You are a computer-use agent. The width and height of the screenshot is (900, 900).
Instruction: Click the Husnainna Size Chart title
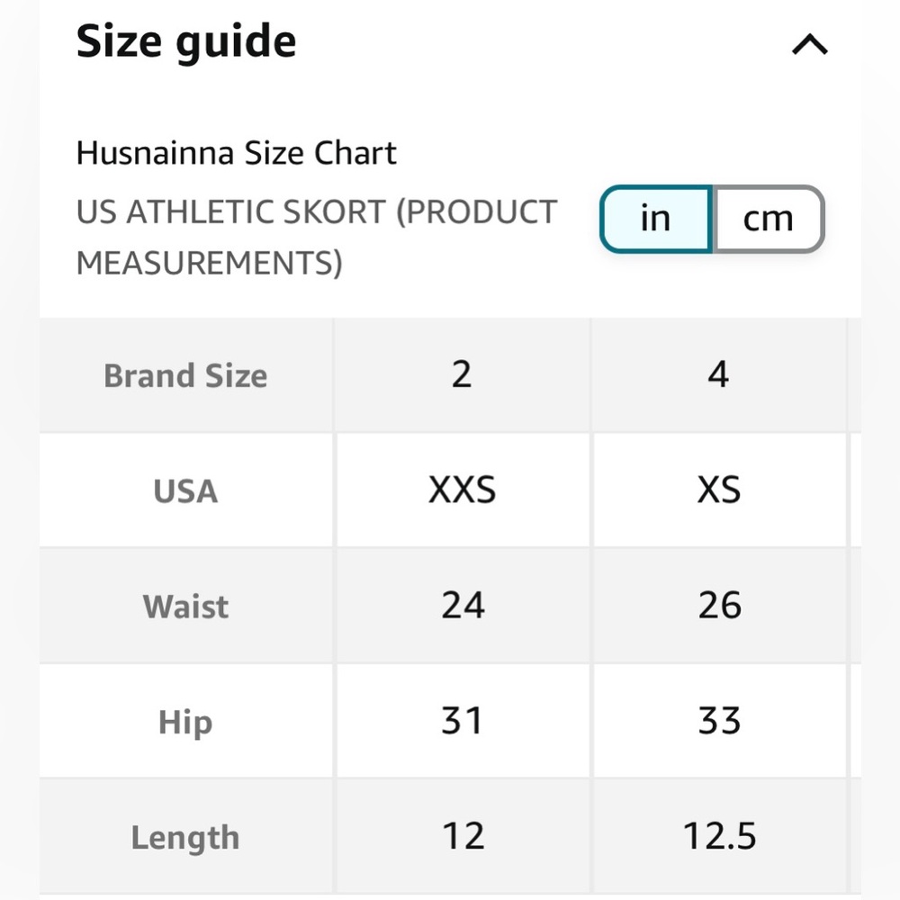tap(236, 153)
